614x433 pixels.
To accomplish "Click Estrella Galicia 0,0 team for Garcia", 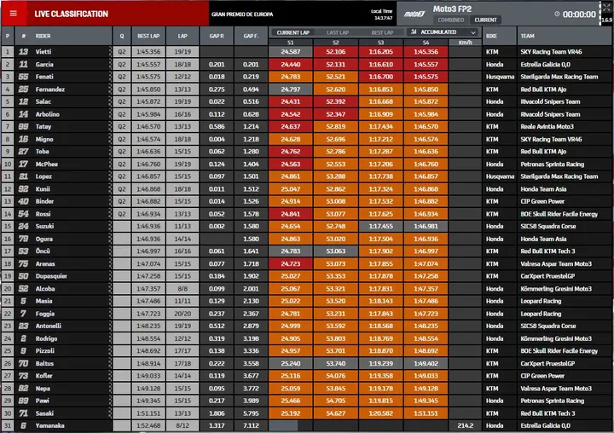I will (545, 64).
